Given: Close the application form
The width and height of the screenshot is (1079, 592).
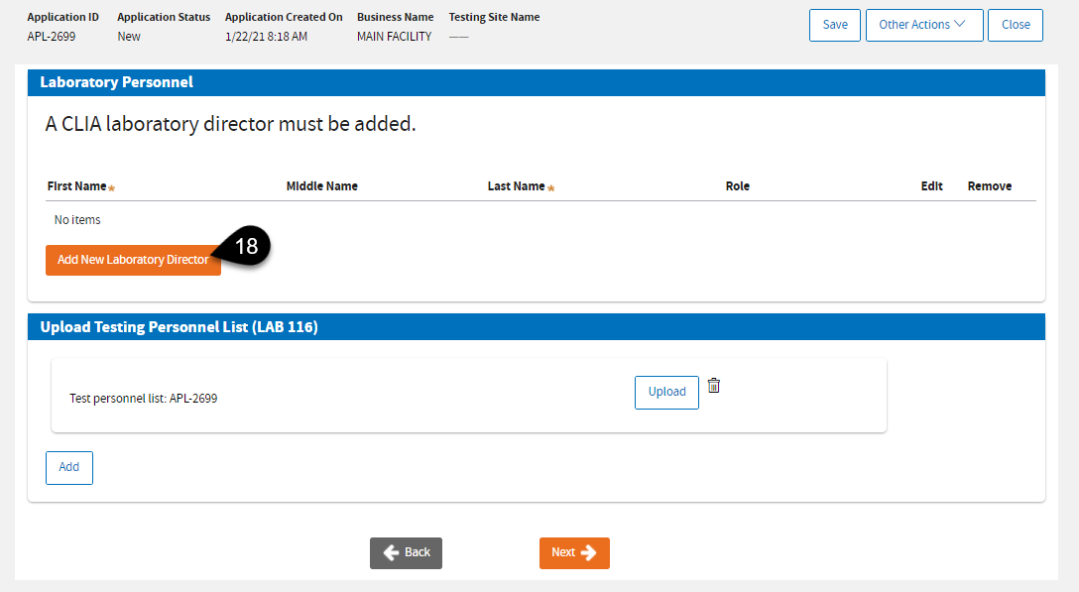Looking at the screenshot, I should 1015,25.
